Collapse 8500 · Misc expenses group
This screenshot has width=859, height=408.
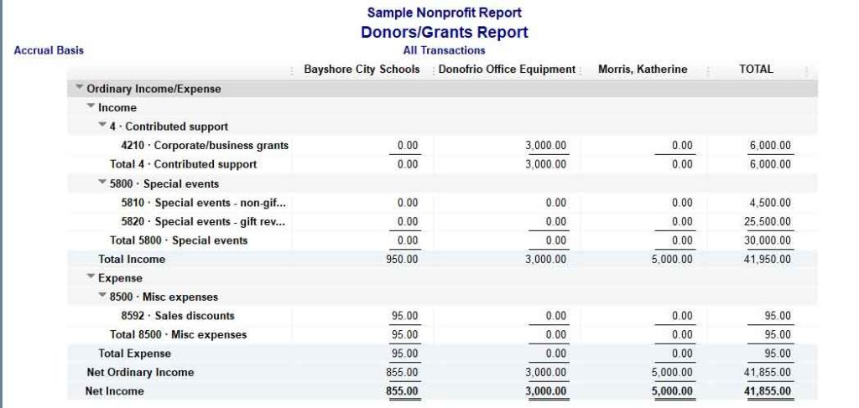[x=102, y=297]
